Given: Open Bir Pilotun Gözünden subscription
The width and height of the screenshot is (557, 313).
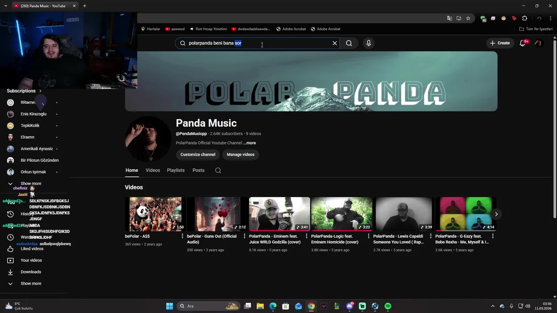Looking at the screenshot, I should (39, 160).
